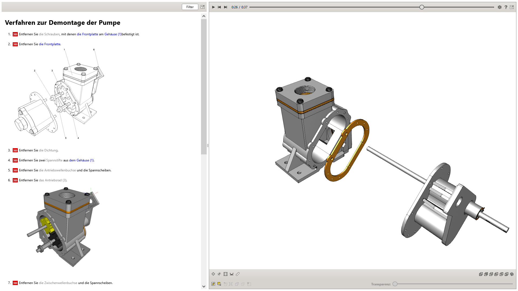The height and width of the screenshot is (291, 518).
Task: Skip to next animation step
Action: coord(226,7)
